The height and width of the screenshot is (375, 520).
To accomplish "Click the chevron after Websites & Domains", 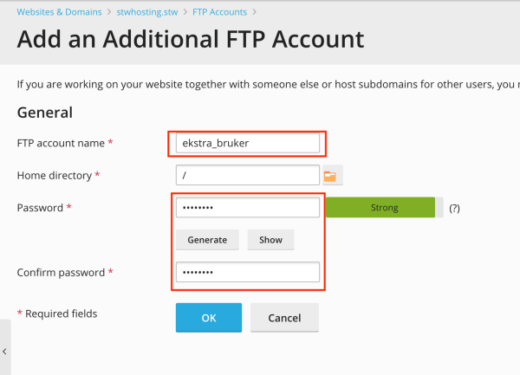I will click(109, 12).
